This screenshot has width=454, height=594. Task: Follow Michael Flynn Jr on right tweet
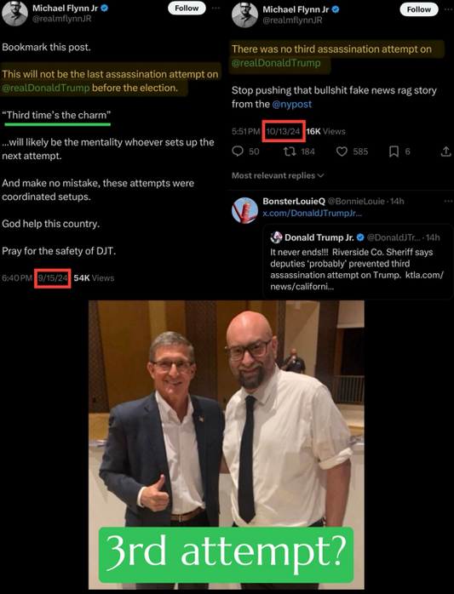pyautogui.click(x=419, y=9)
